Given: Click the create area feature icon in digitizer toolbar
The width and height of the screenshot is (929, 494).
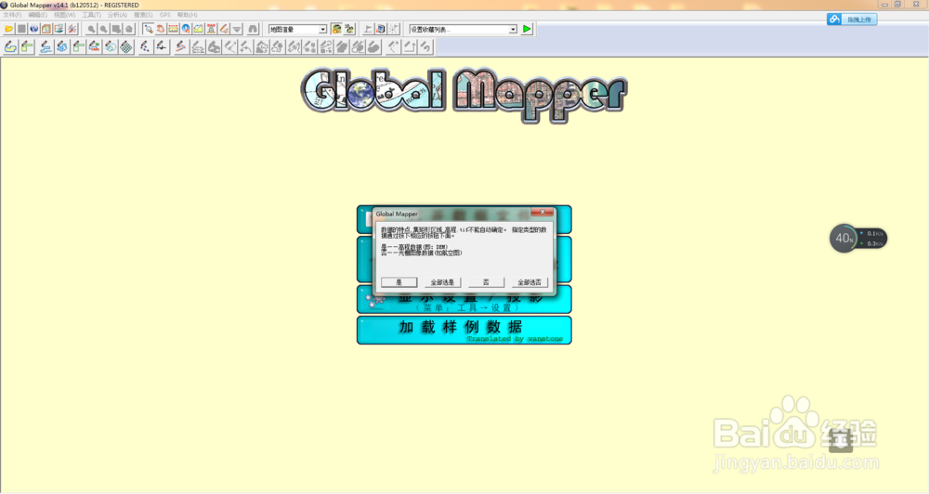Looking at the screenshot, I should pos(10,46).
